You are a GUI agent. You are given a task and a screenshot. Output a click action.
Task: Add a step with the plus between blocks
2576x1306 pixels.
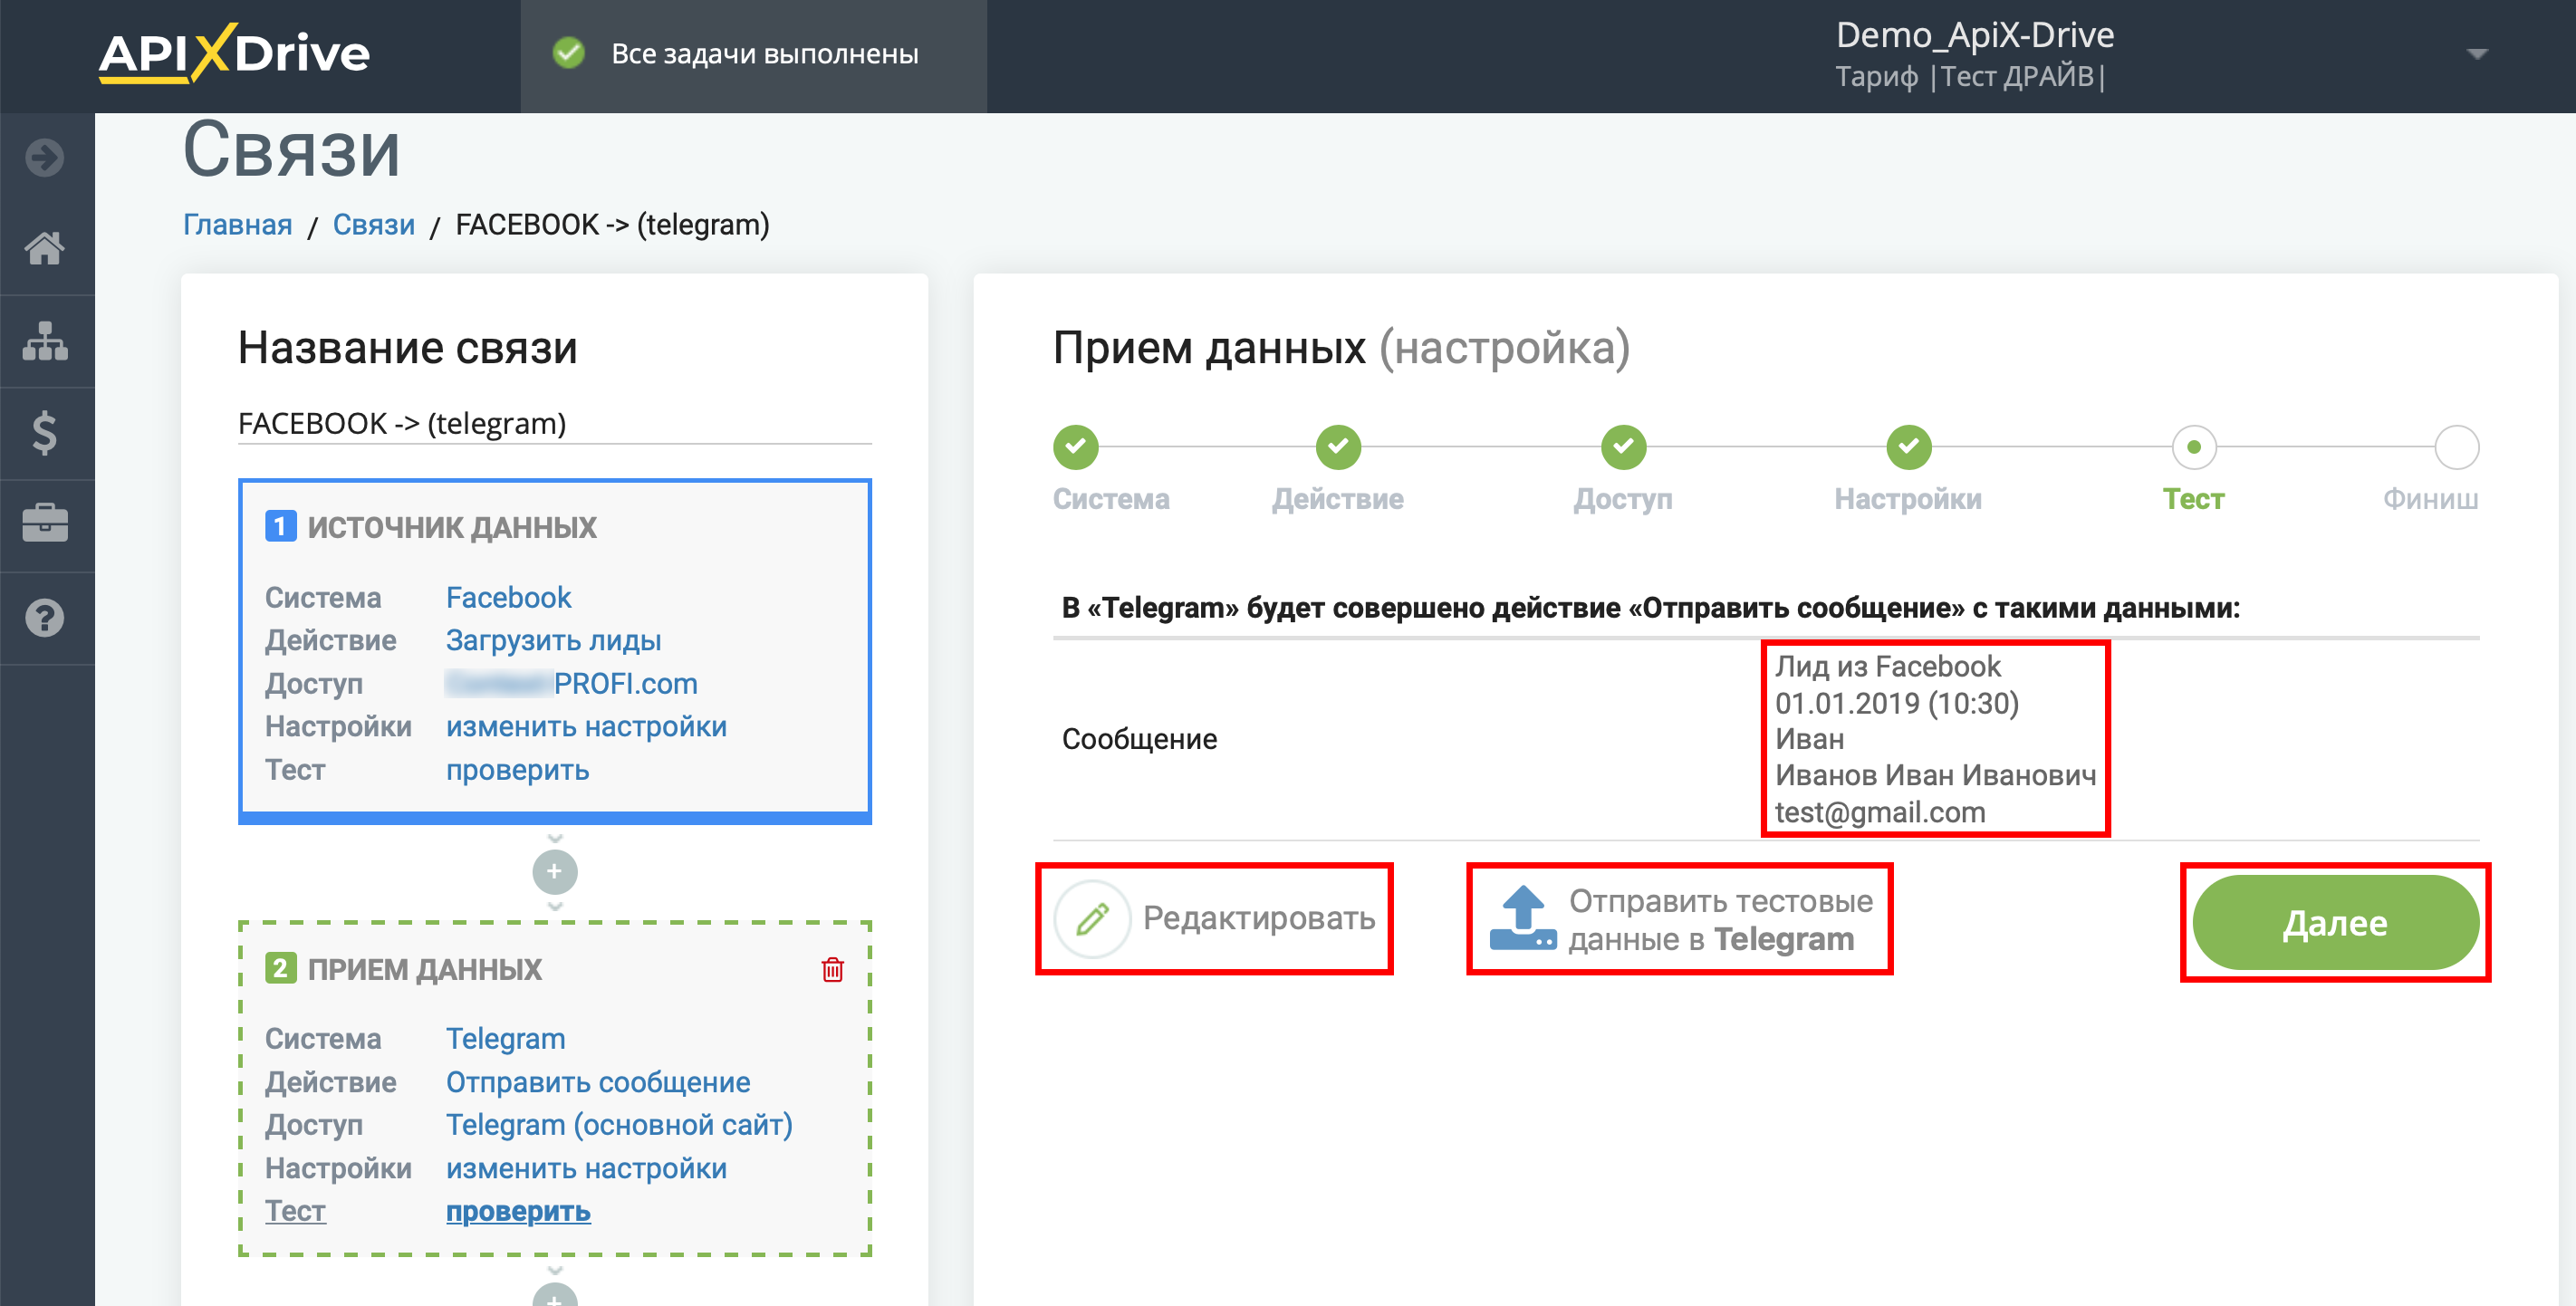[x=555, y=871]
